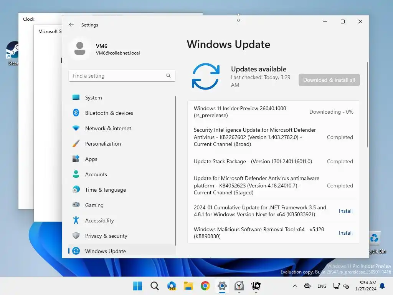Click the network display tray icon
The width and height of the screenshot is (393, 295).
336,286
